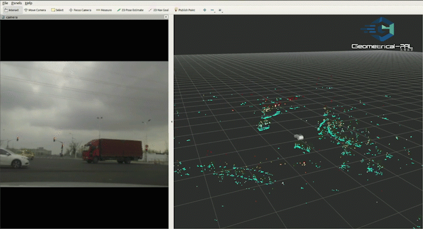Click the red truck in camera view
Screen dimensions: 423x229
[113, 151]
